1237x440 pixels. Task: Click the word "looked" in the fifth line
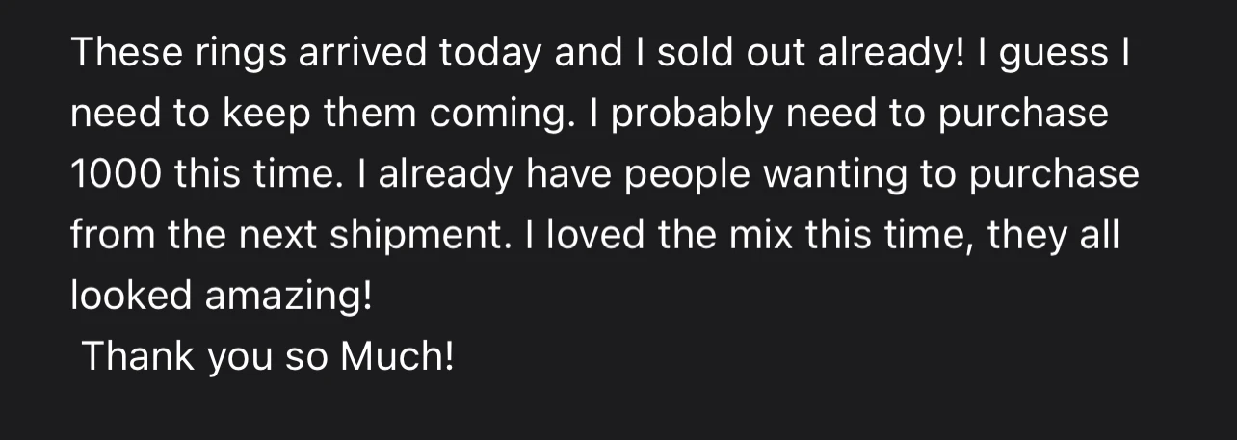click(x=131, y=296)
